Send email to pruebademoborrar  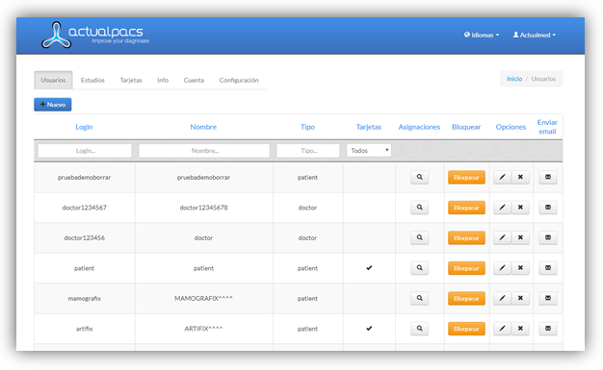(x=548, y=178)
